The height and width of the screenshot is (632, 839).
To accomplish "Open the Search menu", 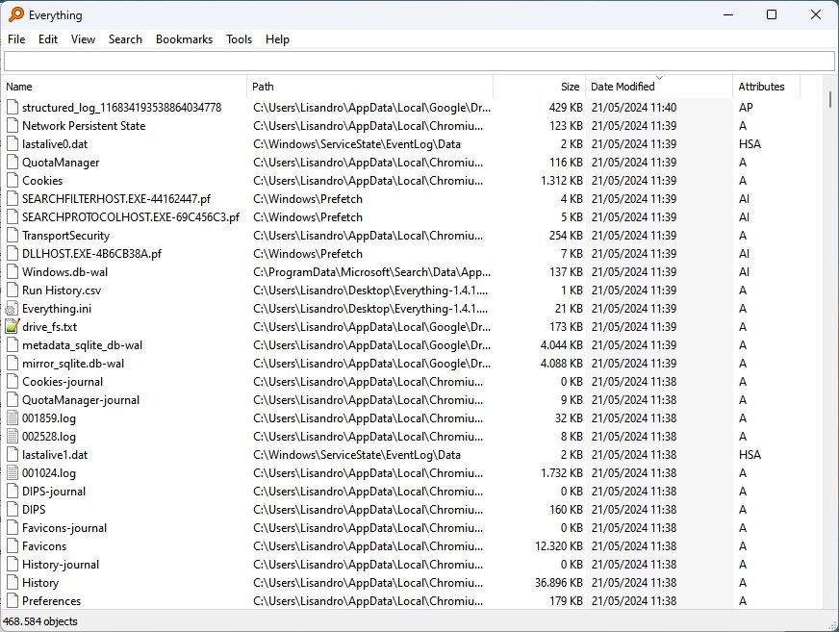I will [x=125, y=39].
